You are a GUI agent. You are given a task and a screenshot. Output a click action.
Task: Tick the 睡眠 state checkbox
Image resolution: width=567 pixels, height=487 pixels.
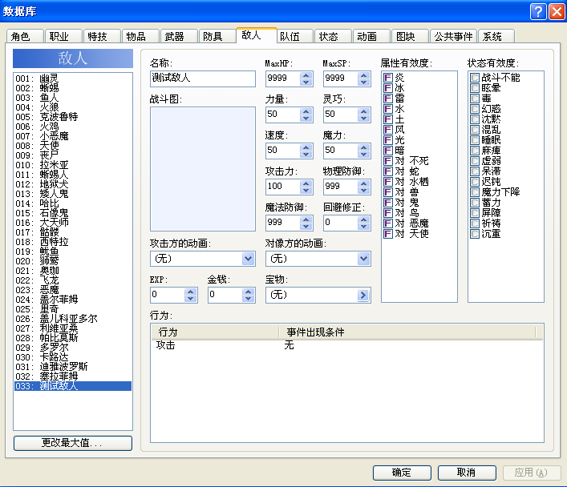click(x=475, y=140)
